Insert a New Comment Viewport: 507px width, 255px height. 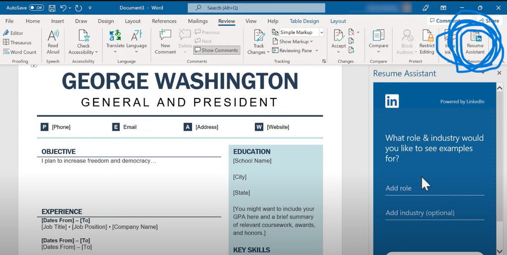pos(165,41)
